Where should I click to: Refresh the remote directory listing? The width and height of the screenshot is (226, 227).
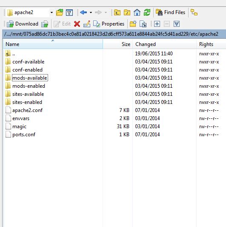tap(147, 12)
